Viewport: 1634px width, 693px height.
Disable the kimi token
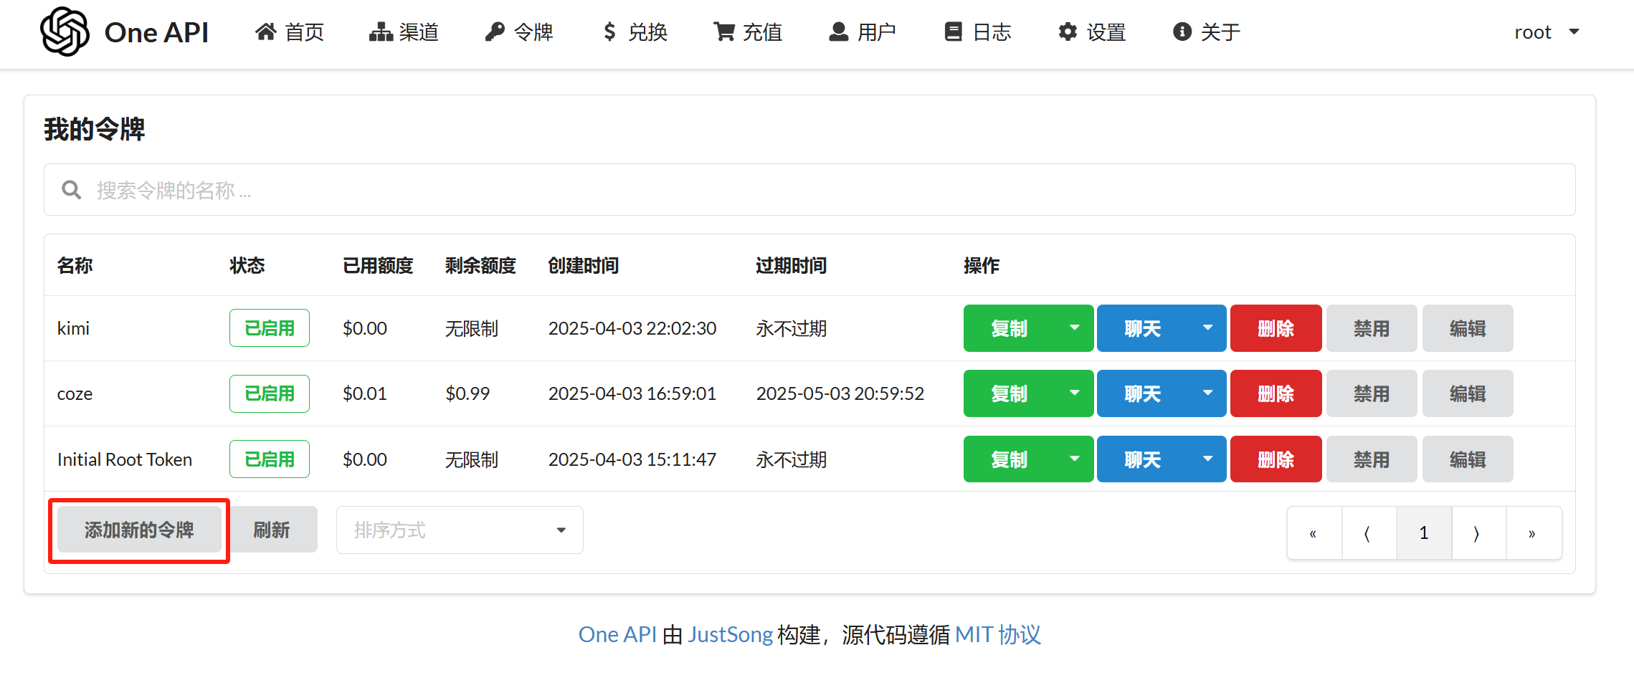tap(1372, 328)
